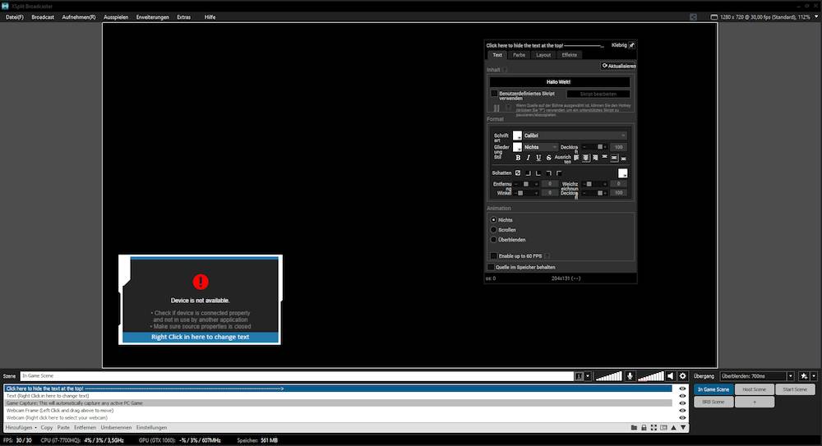This screenshot has height=446, width=822.
Task: Open Broadcast menu
Action: click(x=43, y=16)
